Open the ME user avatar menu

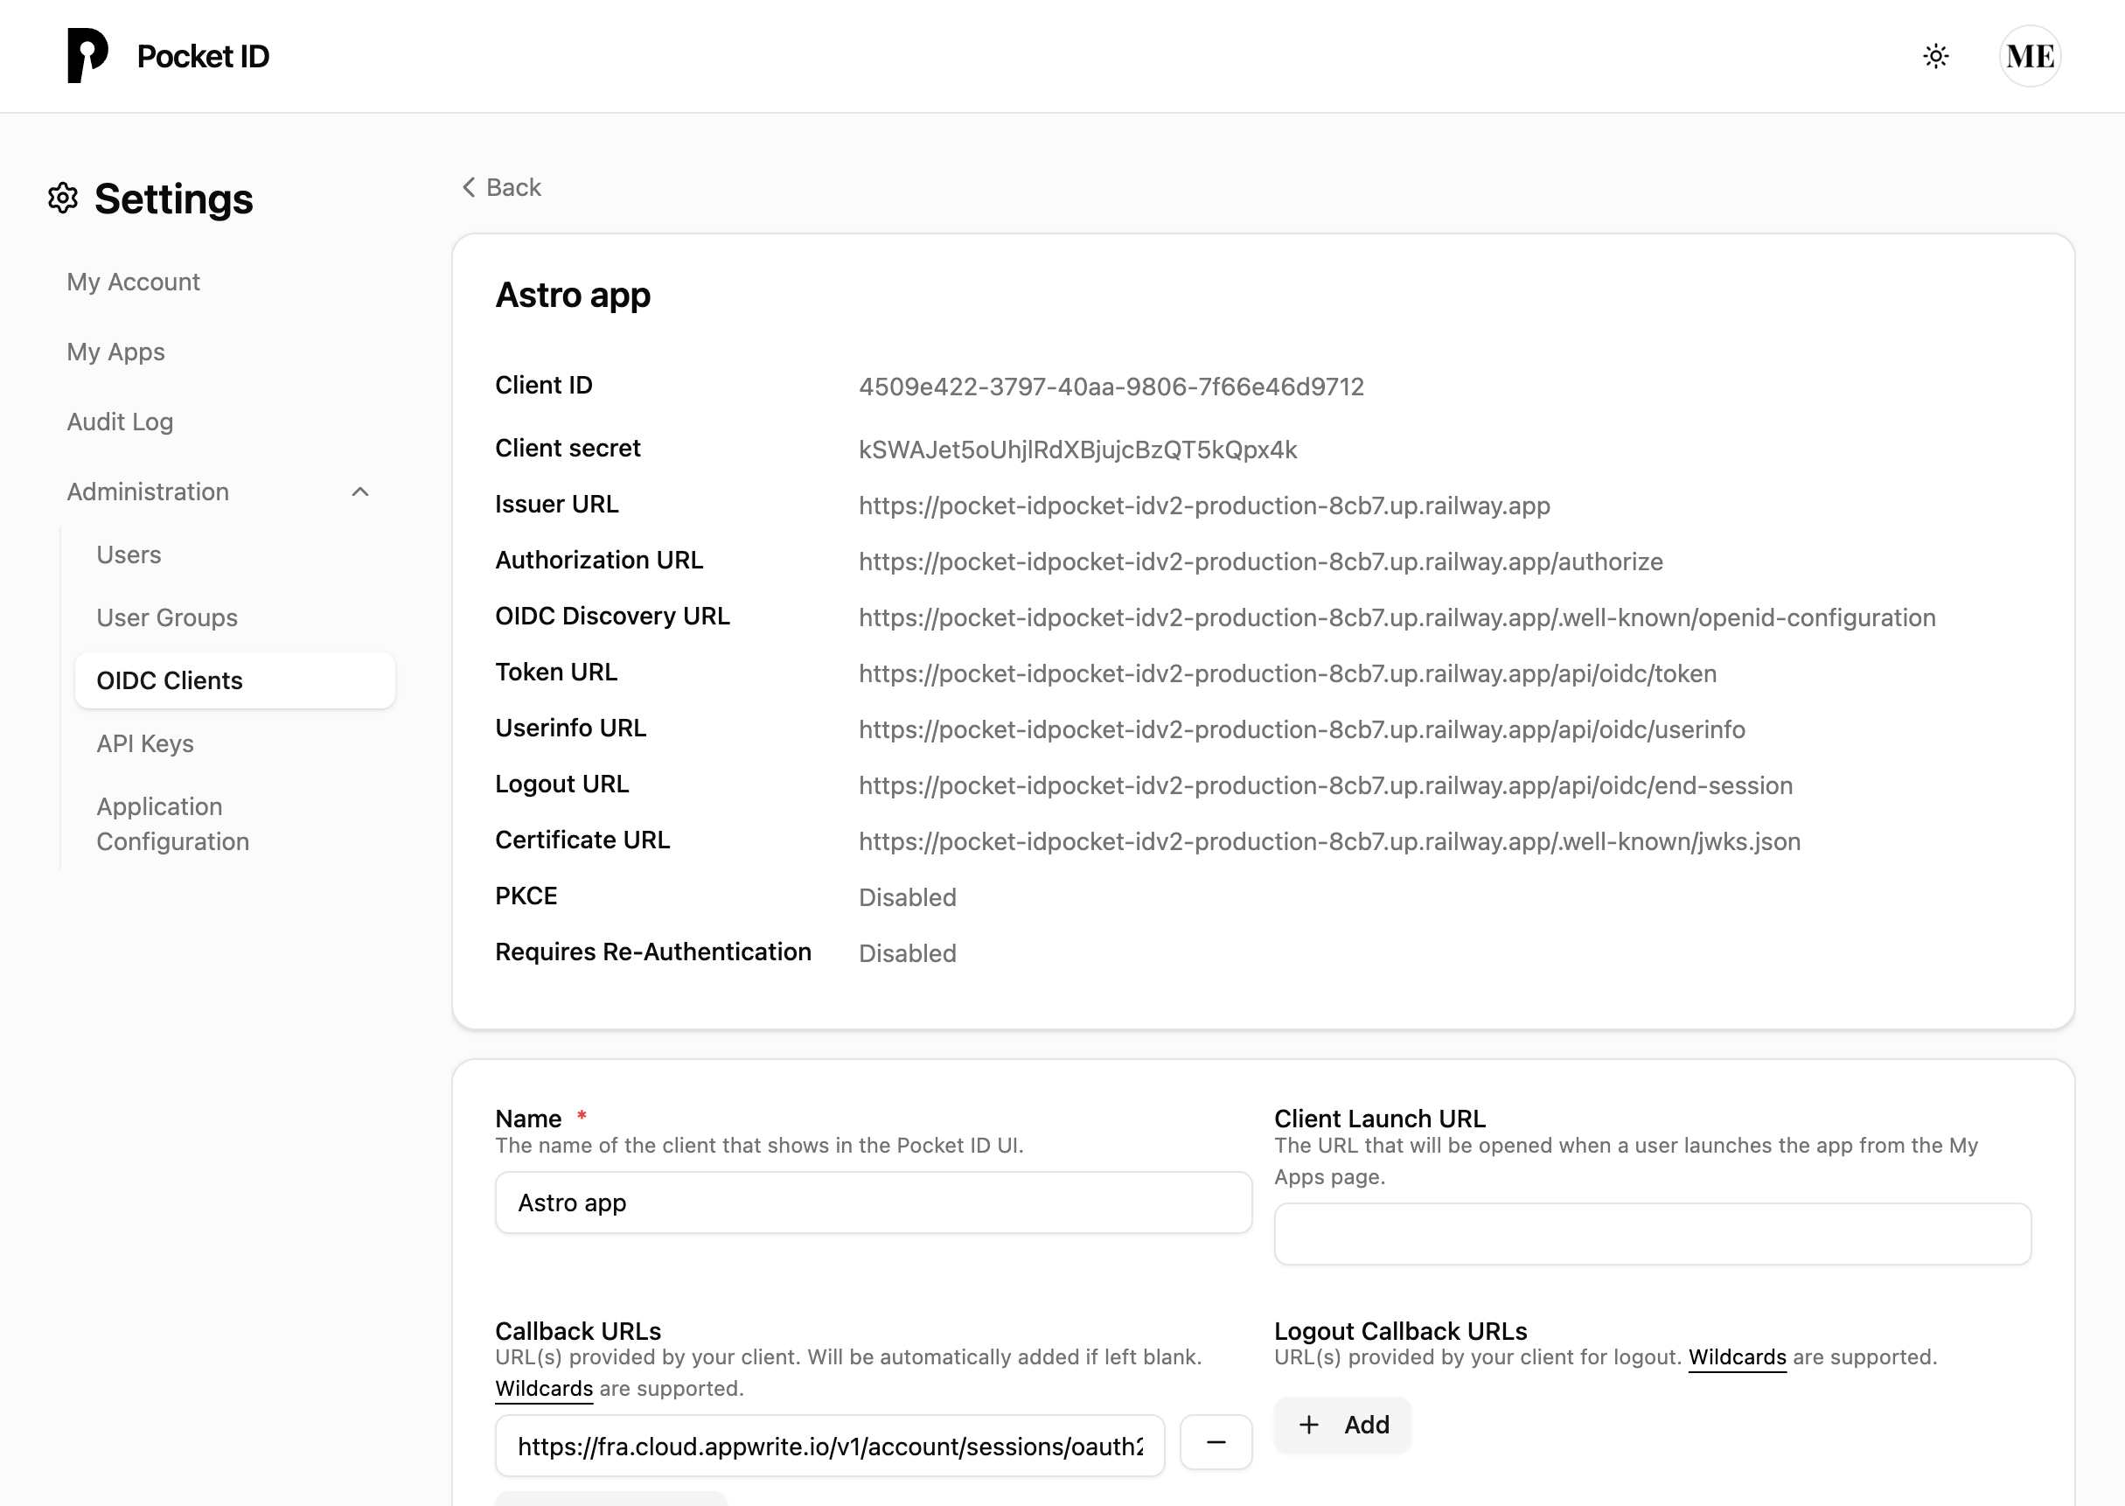tap(2030, 57)
